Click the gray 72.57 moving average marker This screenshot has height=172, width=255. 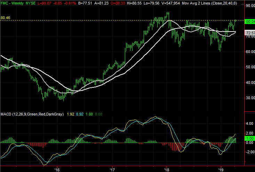click(x=250, y=33)
